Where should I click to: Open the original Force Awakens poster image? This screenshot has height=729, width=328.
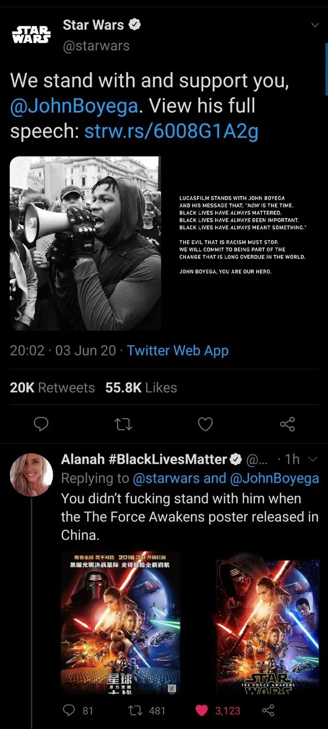point(267,623)
